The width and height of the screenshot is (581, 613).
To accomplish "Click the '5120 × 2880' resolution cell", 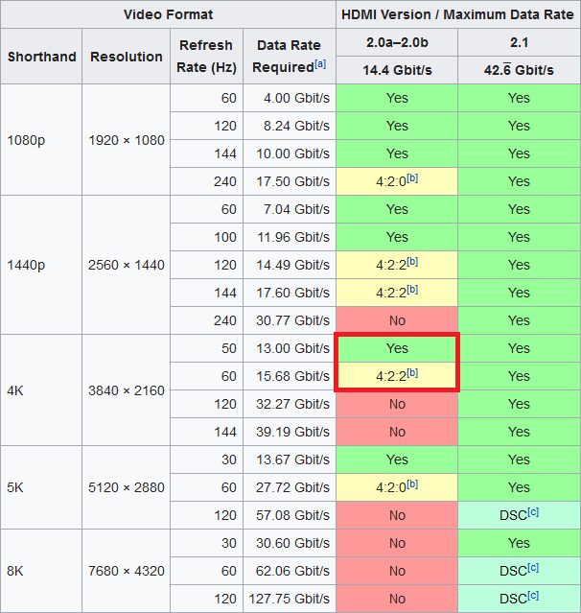I will click(x=127, y=487).
